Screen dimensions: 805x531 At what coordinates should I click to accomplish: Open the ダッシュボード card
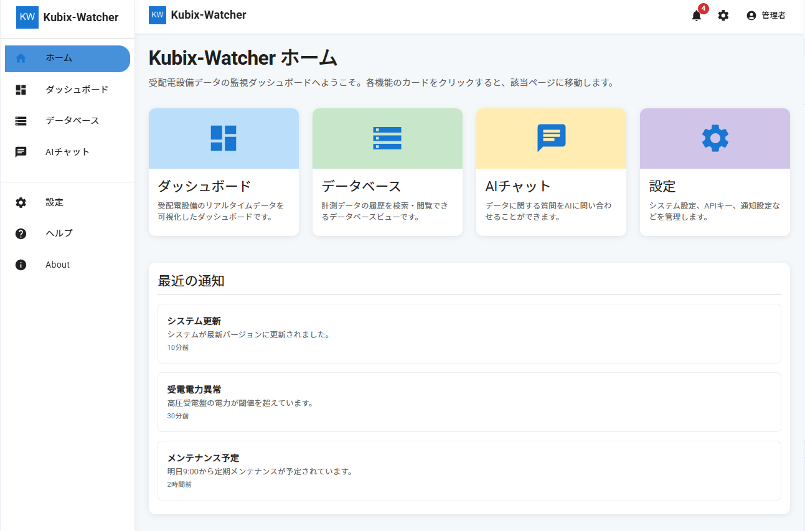click(223, 172)
